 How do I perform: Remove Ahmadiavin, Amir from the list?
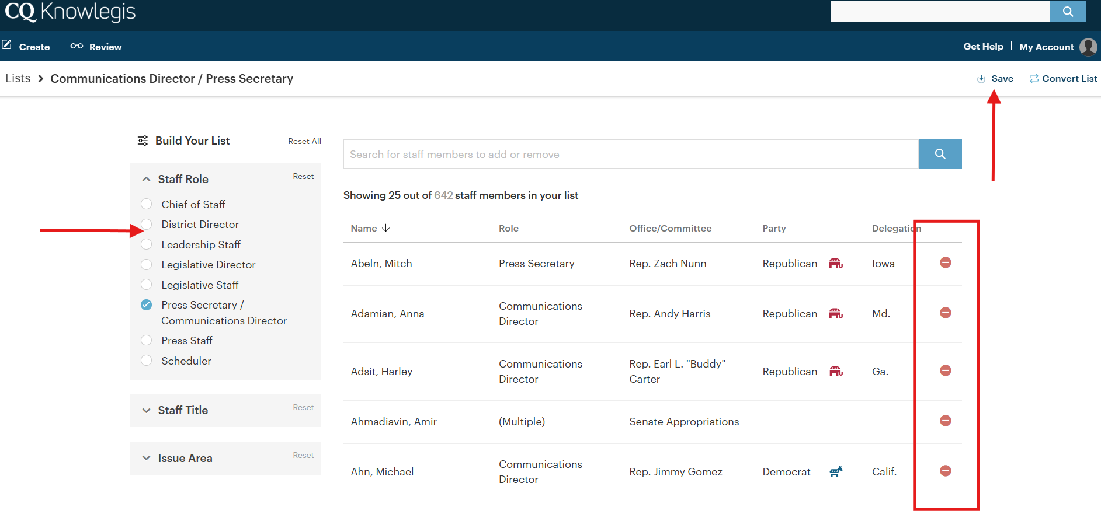click(945, 421)
